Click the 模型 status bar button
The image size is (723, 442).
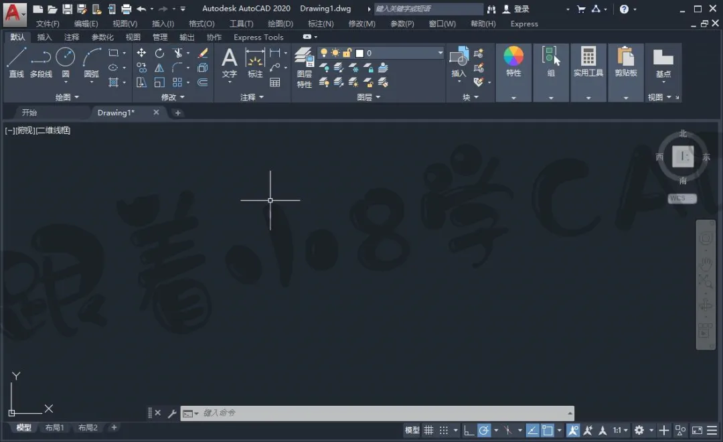412,431
